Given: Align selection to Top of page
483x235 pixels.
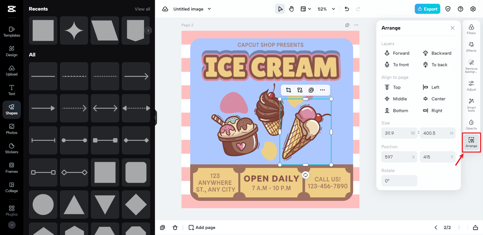Looking at the screenshot, I should (x=392, y=87).
